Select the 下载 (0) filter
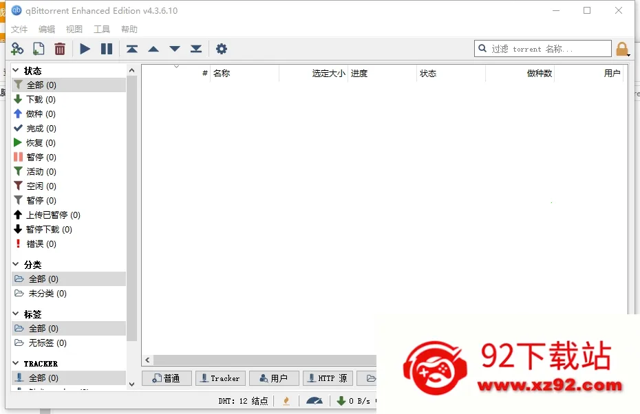This screenshot has height=414, width=640. point(69,100)
